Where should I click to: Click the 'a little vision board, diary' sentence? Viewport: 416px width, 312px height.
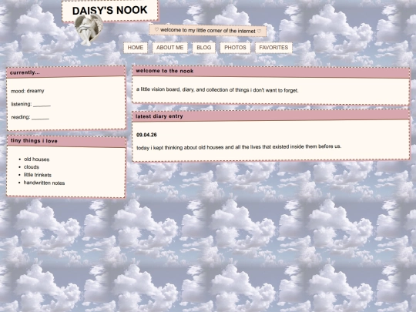point(217,89)
